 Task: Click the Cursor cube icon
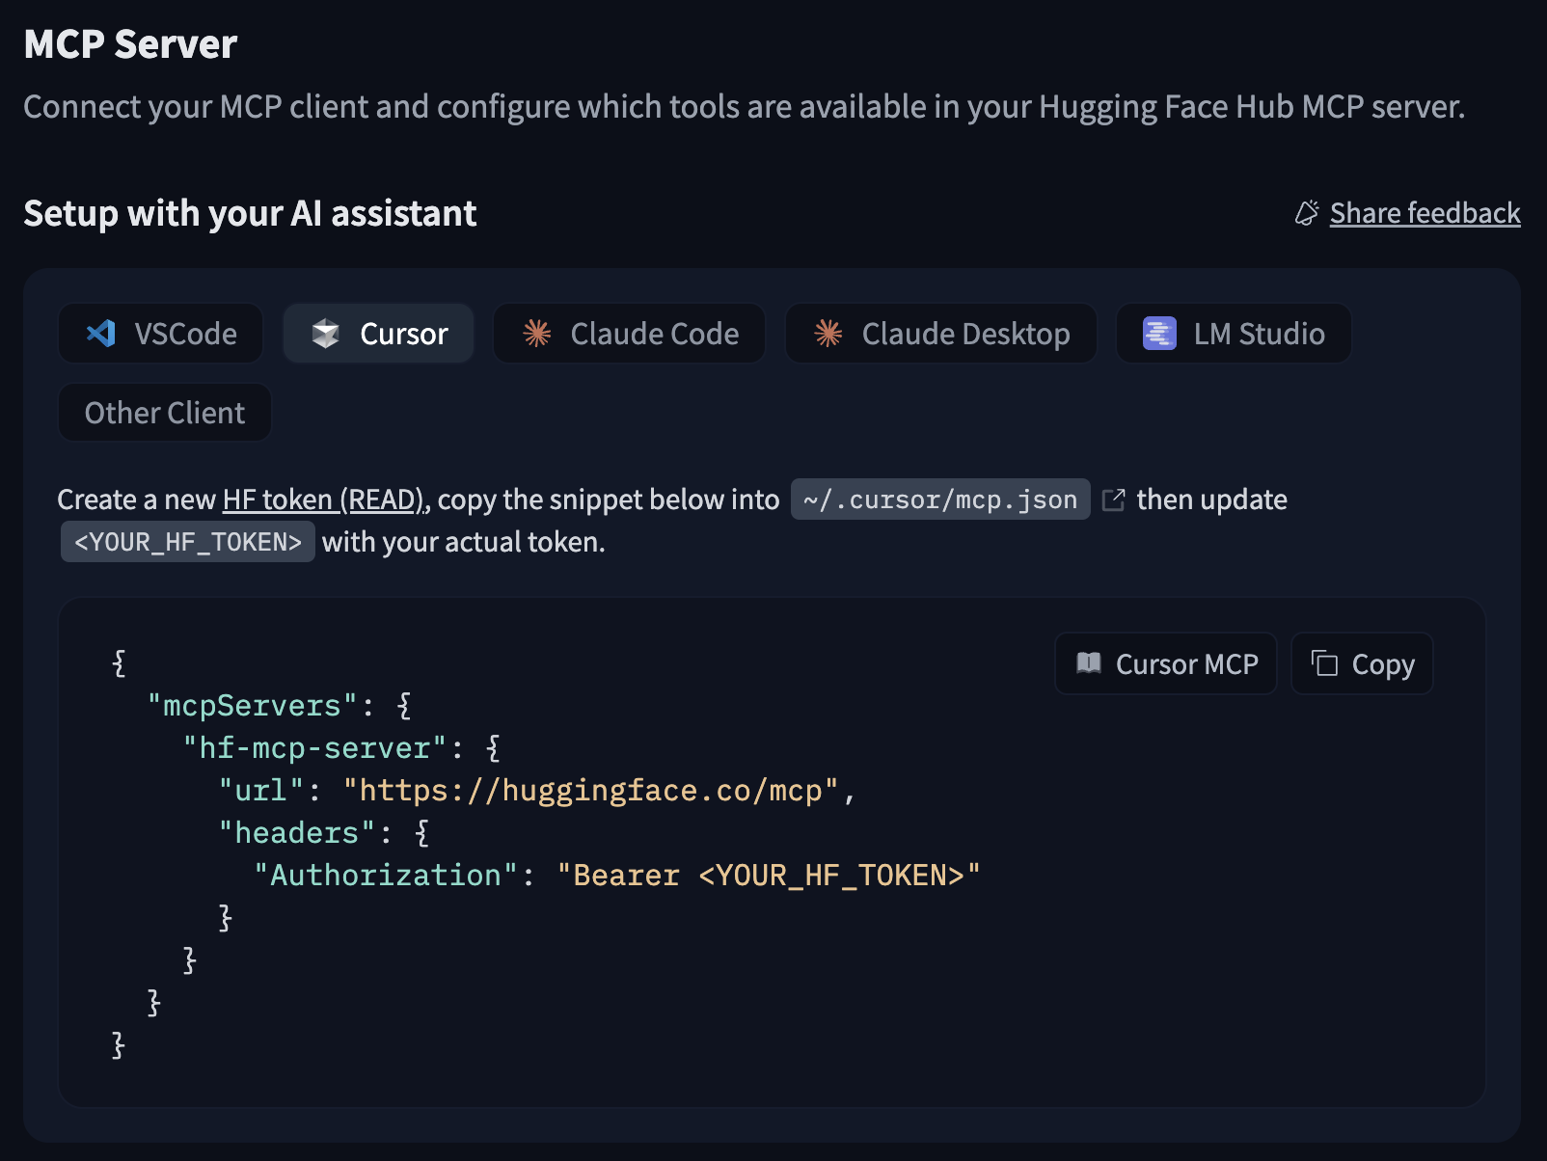pos(326,334)
